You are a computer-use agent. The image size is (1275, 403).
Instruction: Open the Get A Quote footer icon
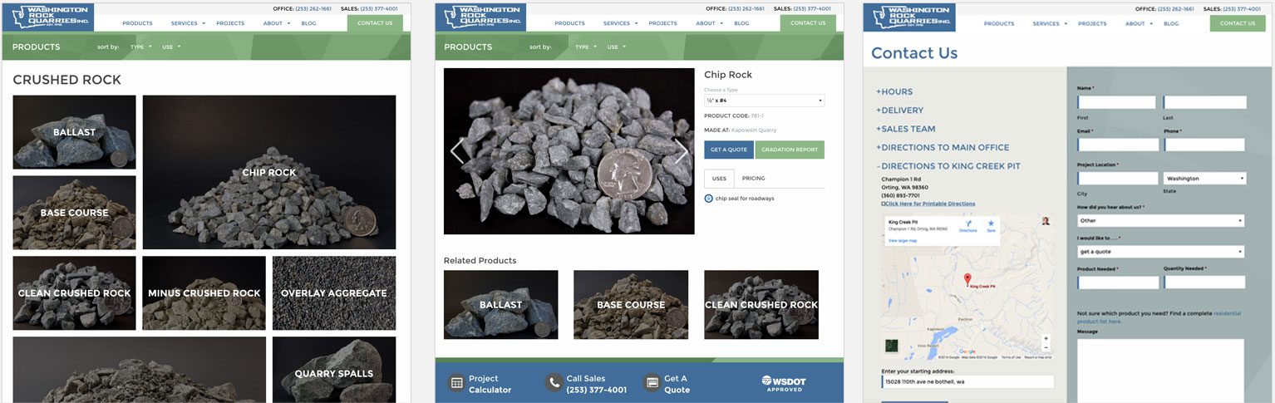click(x=652, y=383)
